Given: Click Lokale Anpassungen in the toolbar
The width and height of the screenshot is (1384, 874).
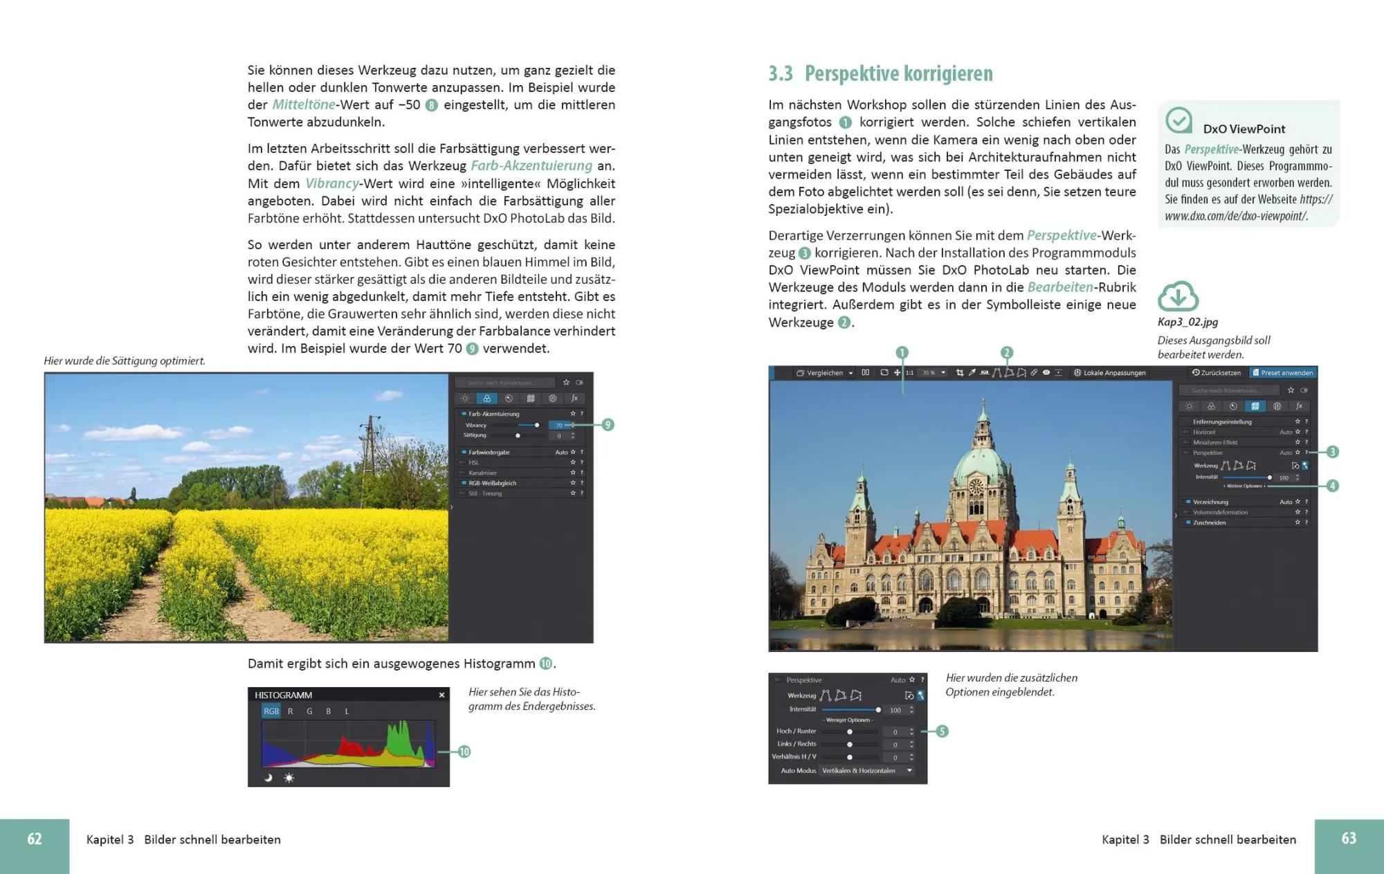Looking at the screenshot, I should 1110,373.
